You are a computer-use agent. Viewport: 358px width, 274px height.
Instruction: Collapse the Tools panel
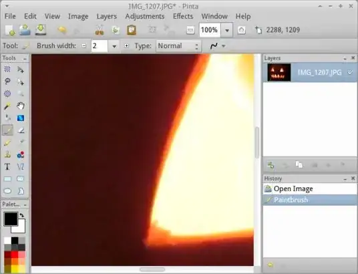coord(25,59)
